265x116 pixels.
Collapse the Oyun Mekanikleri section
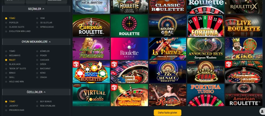pyautogui.click(x=36, y=42)
